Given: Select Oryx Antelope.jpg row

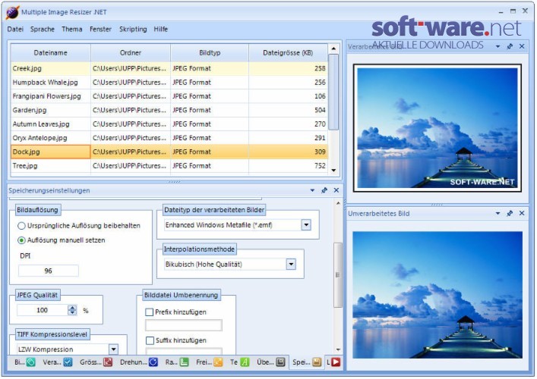Looking at the screenshot, I should click(x=169, y=138).
